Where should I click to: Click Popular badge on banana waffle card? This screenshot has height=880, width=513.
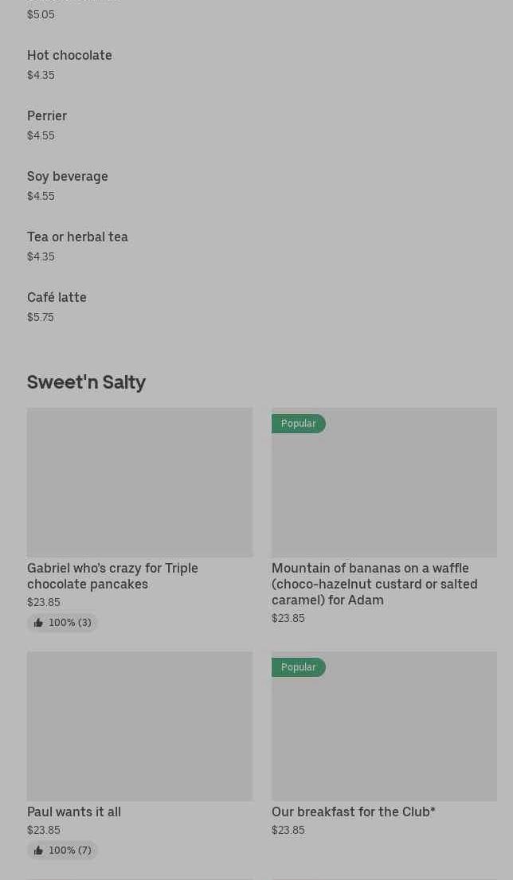299,424
